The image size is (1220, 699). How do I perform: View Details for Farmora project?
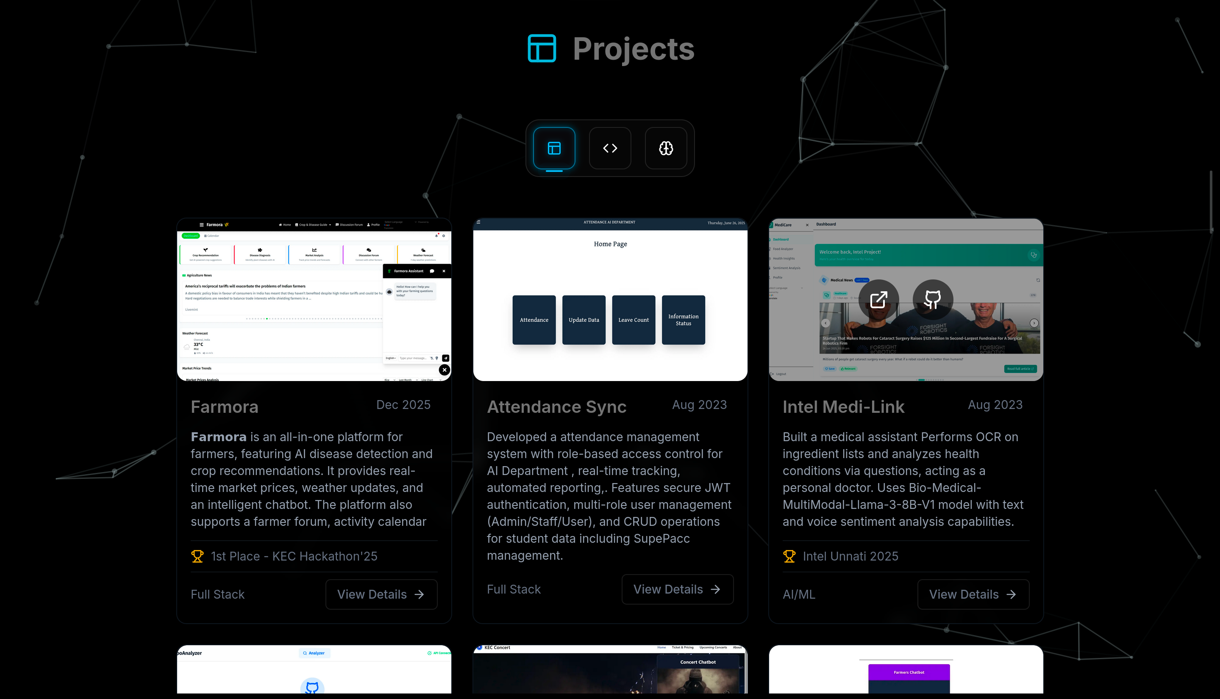[381, 594]
